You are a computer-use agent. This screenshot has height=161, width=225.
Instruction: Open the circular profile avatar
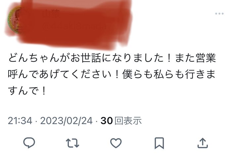click(x=14, y=20)
